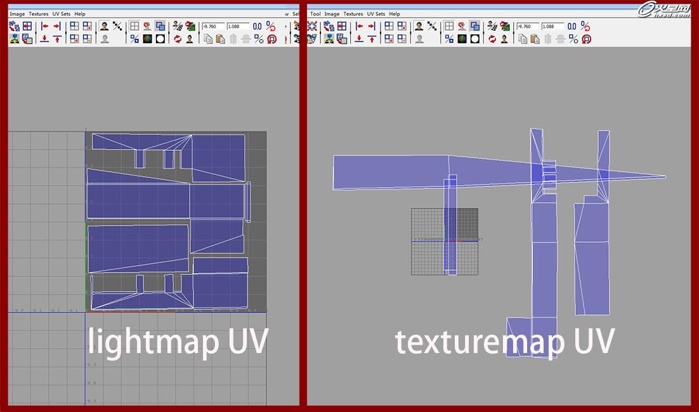Open the UV Sets menu in the lightmap panel
The width and height of the screenshot is (699, 412).
[61, 13]
